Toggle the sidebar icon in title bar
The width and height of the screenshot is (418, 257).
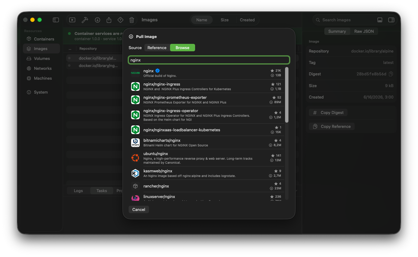(56, 20)
